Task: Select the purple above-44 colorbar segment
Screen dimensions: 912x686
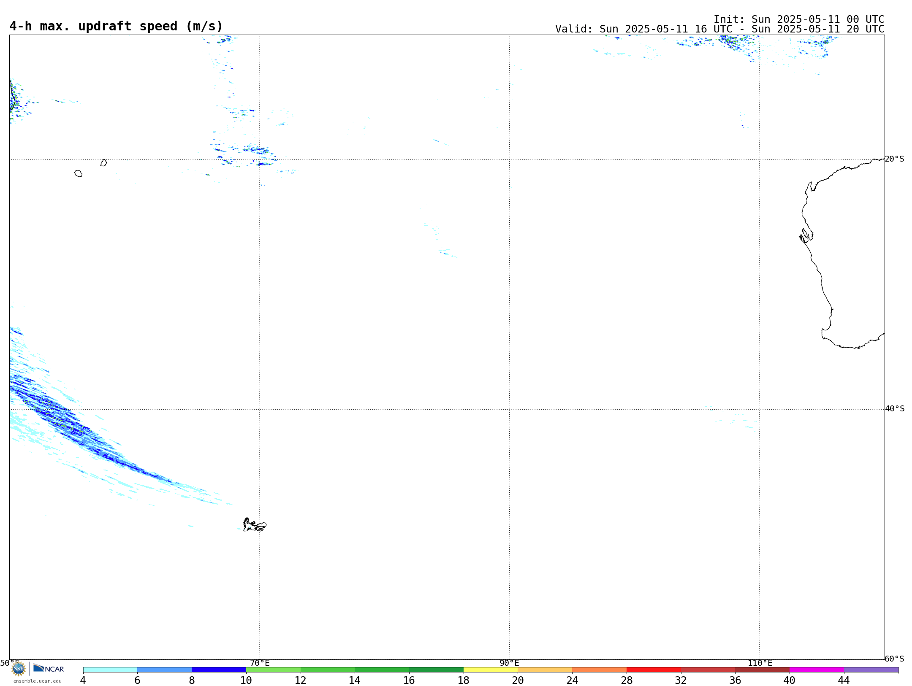Action: [x=871, y=670]
